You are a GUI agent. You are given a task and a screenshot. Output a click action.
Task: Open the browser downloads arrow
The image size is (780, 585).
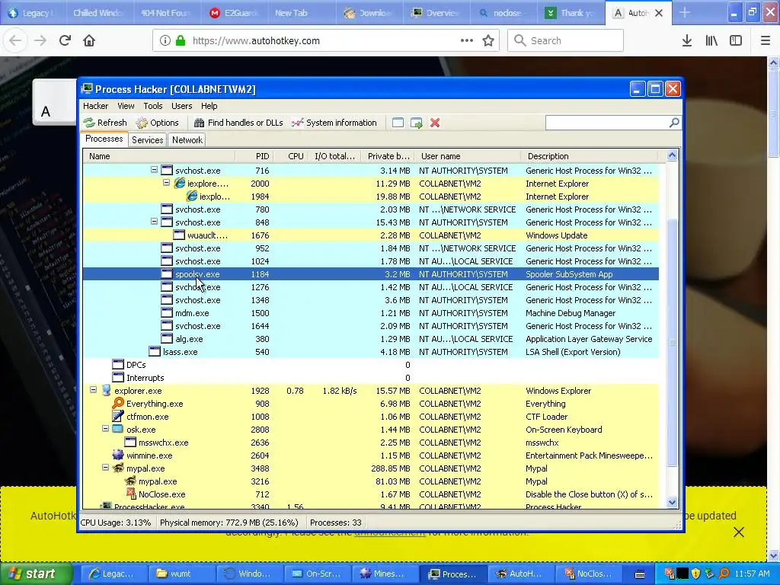[x=686, y=40]
